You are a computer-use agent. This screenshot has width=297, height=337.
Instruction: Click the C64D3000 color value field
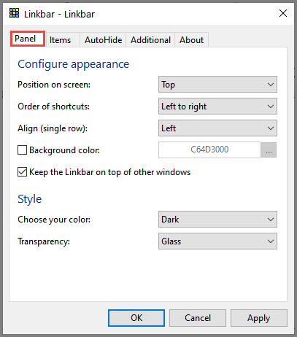[209, 150]
